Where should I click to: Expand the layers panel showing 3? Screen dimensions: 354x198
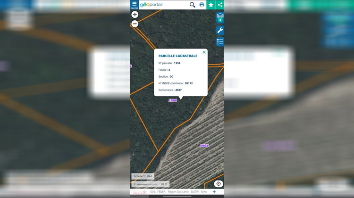[219, 18]
